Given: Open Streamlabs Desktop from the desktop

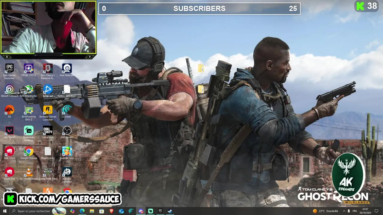Looking at the screenshot, I should [x=29, y=133].
